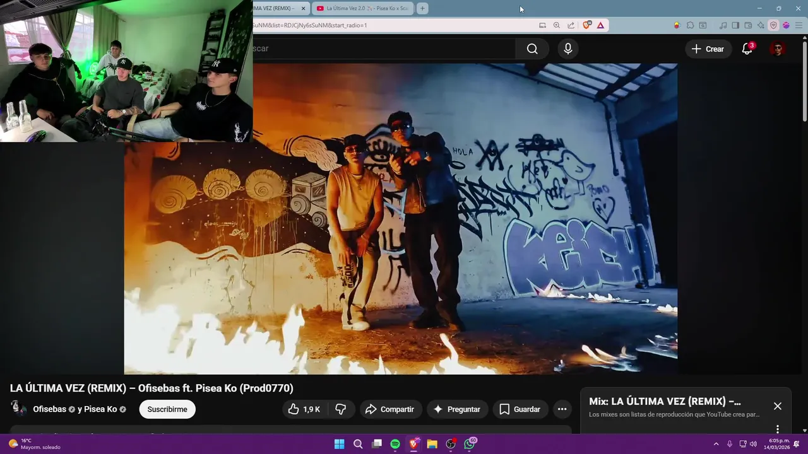Screen dimensions: 808x454
Task: Show hidden system tray icons chevron
Action: [716, 444]
